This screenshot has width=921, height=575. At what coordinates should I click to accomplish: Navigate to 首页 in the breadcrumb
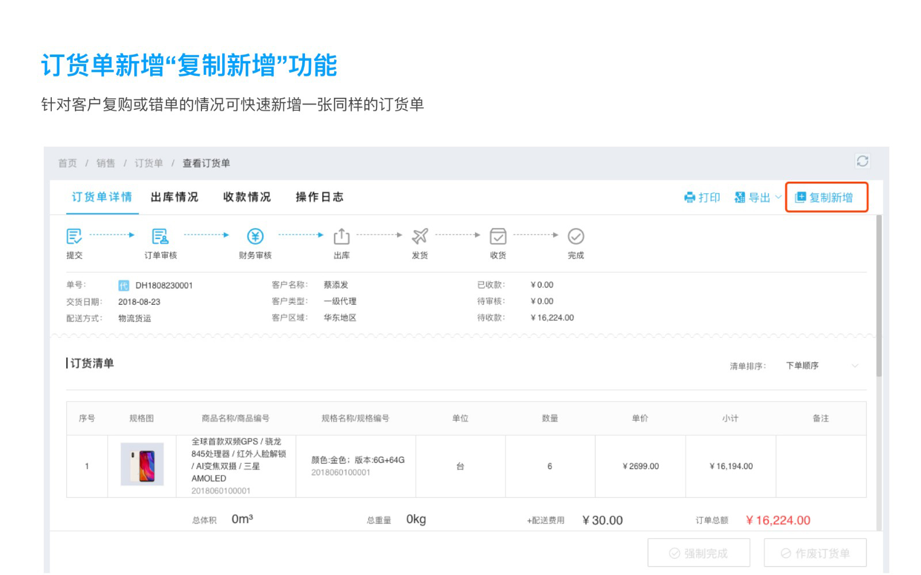67,163
